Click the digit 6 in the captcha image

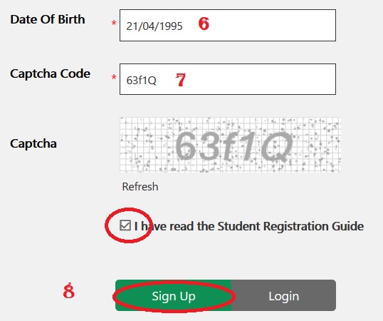186,146
